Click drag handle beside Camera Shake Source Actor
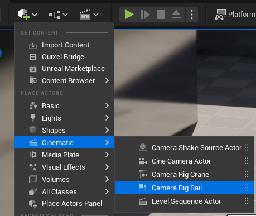 (247, 147)
